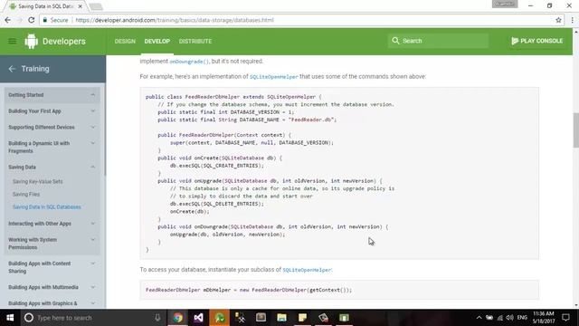Click the scrollbar up arrow
Viewport: 579px width, 326px height.
click(x=575, y=32)
